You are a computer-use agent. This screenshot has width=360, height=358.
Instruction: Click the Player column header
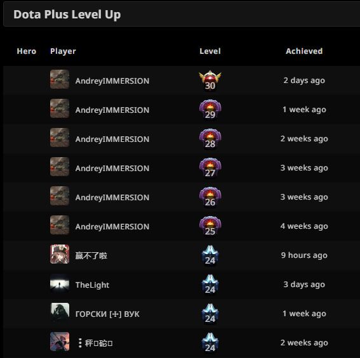[x=63, y=51]
